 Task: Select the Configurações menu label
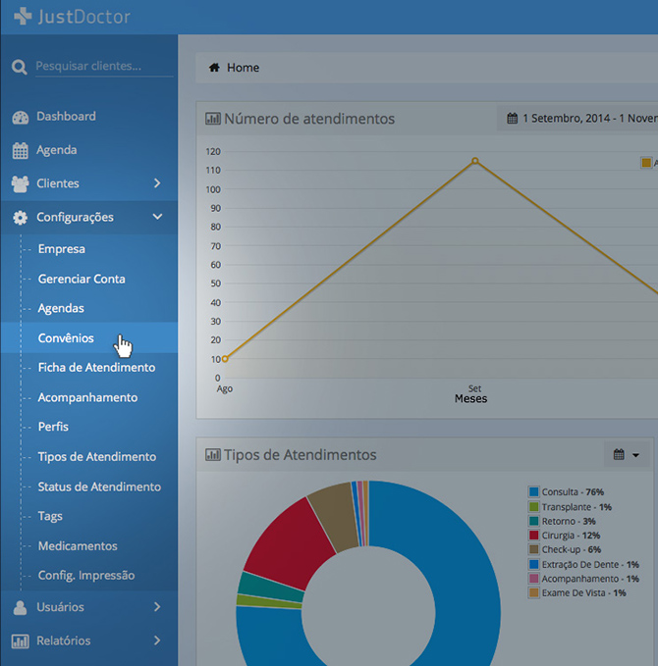[75, 218]
